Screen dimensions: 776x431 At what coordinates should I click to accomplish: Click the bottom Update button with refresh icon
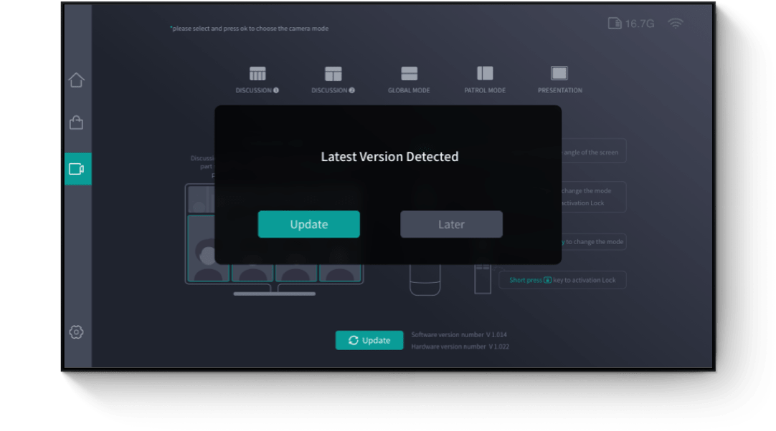[369, 341]
